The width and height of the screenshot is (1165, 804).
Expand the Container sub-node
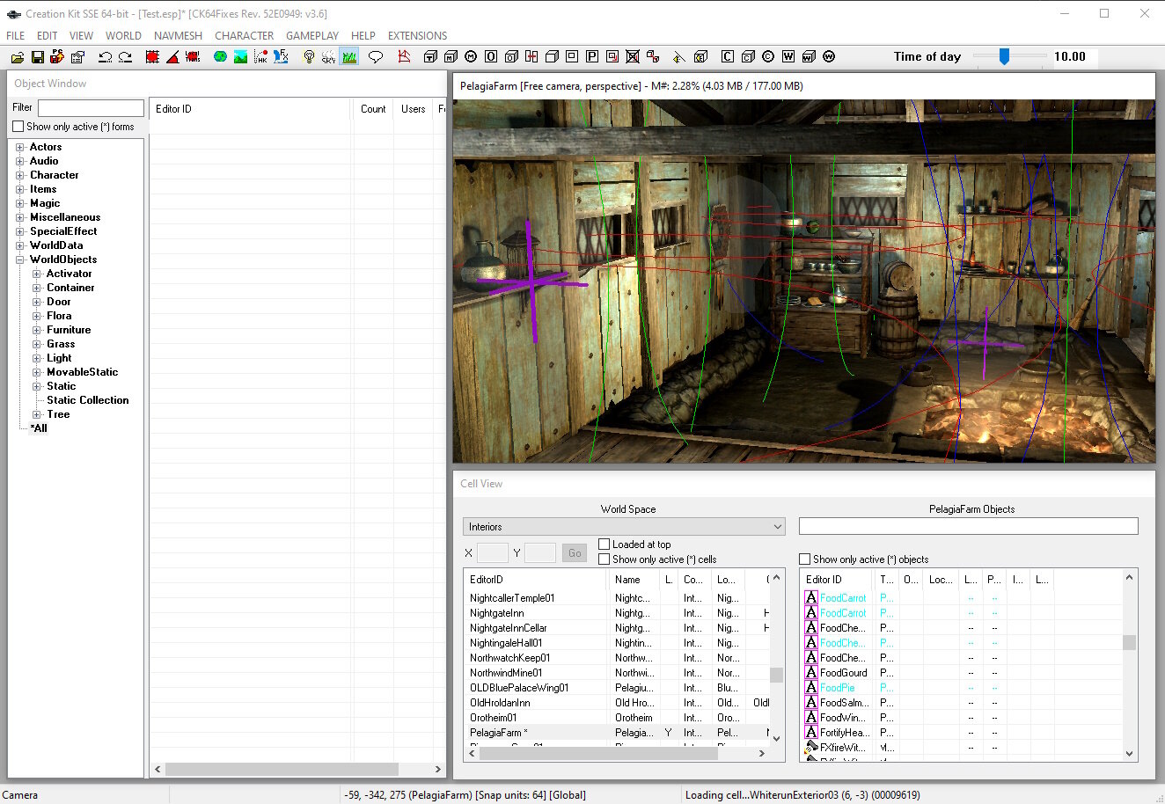point(37,288)
